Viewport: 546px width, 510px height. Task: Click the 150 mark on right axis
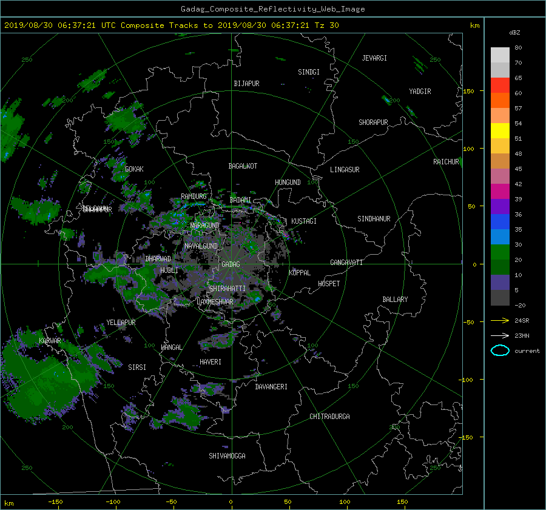point(468,91)
